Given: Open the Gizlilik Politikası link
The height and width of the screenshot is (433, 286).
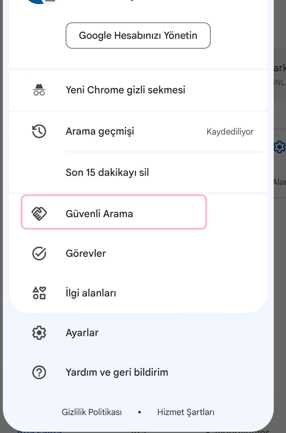Looking at the screenshot, I should coord(92,412).
